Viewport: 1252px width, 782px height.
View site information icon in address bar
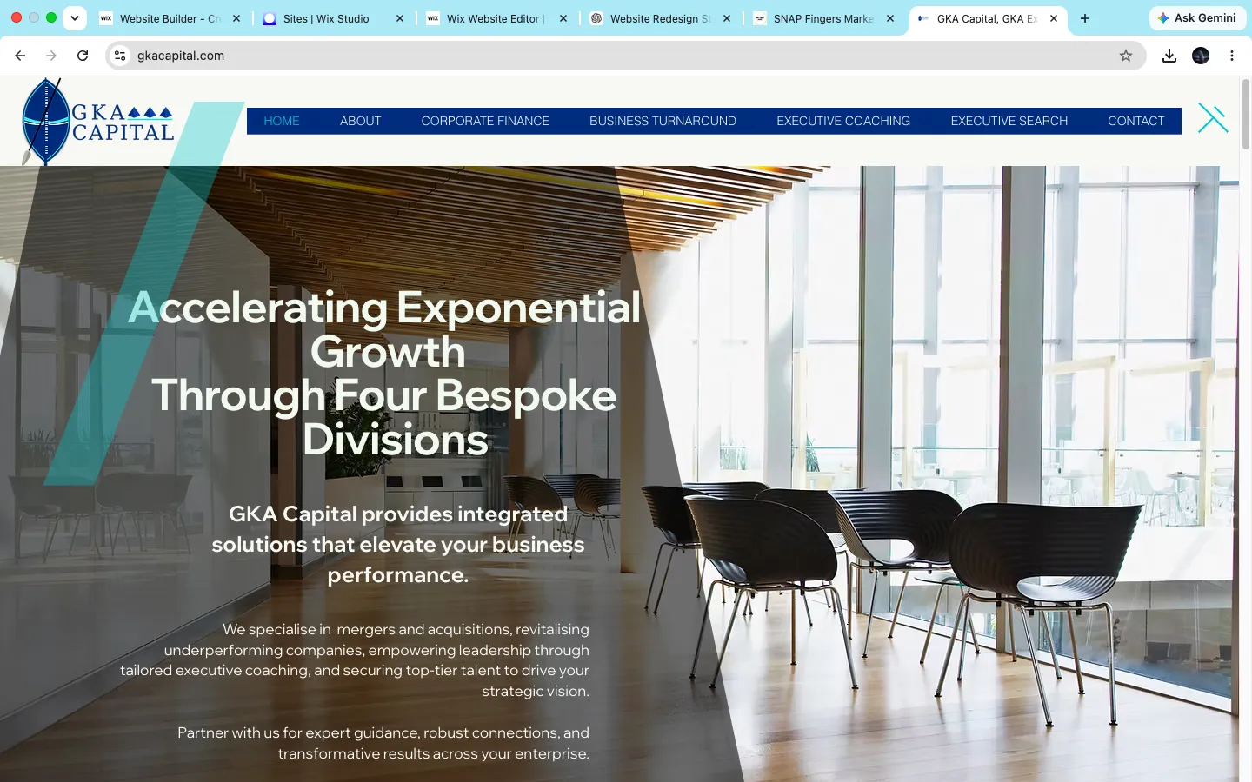click(120, 56)
